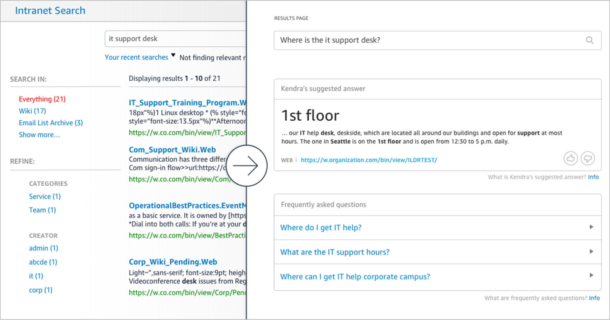The height and width of the screenshot is (320, 610).
Task: Give thumbs up to Kendra's suggested answer
Action: 571,158
